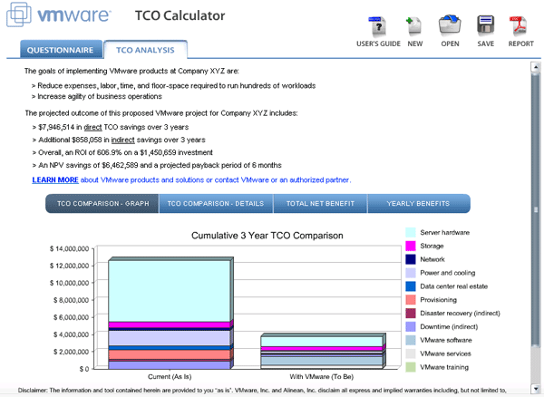This screenshot has width=544, height=397.
Task: Open TCO Comparison - Details view
Action: pyautogui.click(x=216, y=204)
